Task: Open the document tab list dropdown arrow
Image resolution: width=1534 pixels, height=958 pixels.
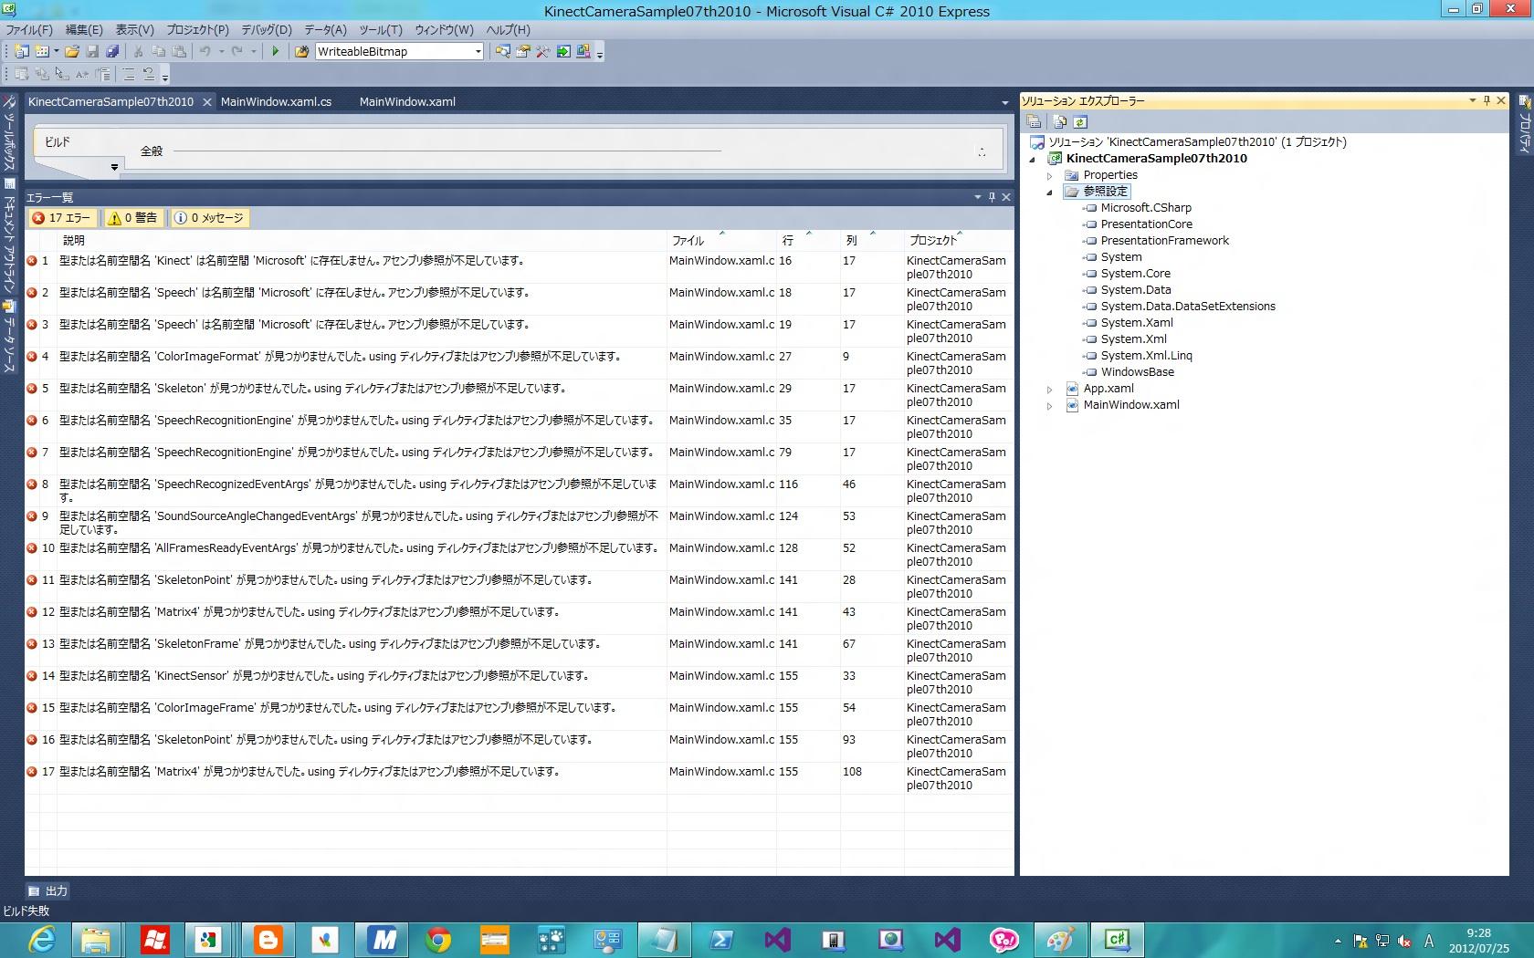Action: click(1005, 102)
